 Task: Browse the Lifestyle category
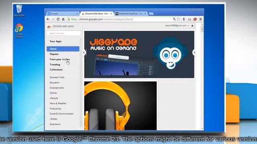(x=54, y=98)
